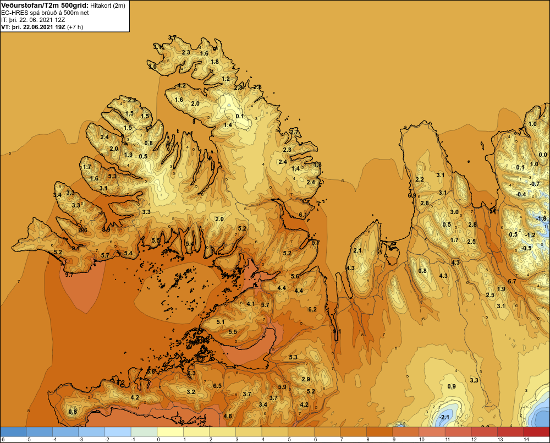The width and height of the screenshot is (550, 443).
Task: Click the 'IT: þri. 22. 06. 2021 12Z' line
Action: click(33, 20)
